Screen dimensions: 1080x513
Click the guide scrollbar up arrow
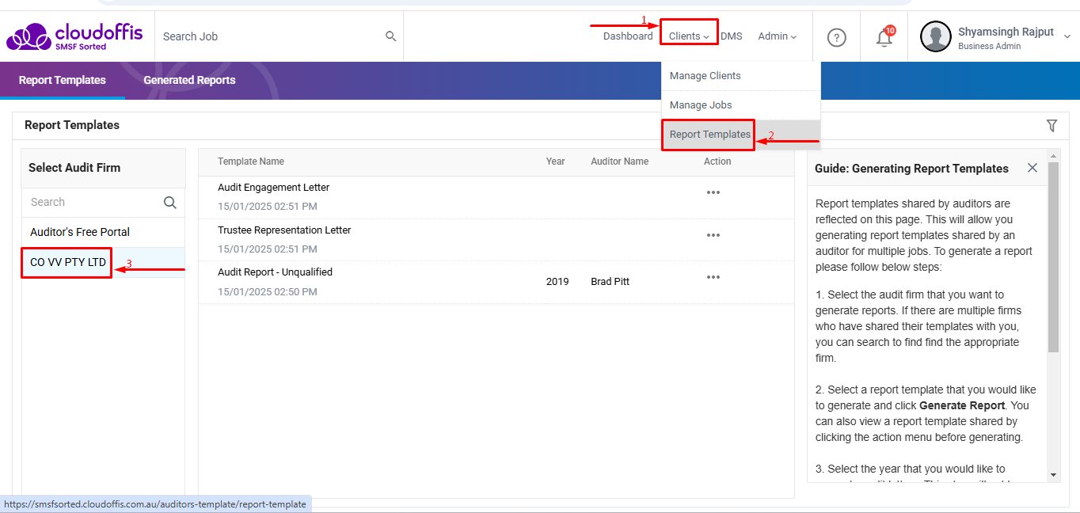(1053, 155)
